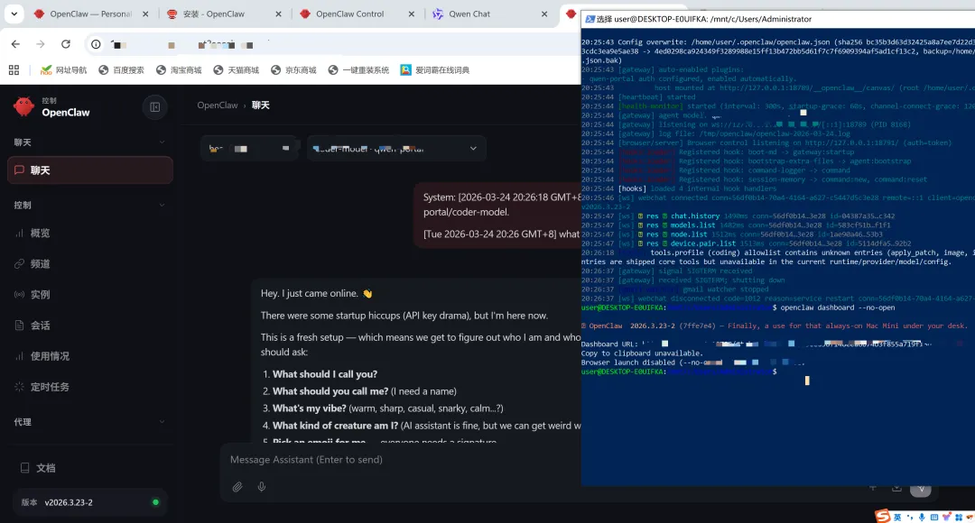Click the microphone icon below the message box
This screenshot has height=523, width=975.
(262, 487)
